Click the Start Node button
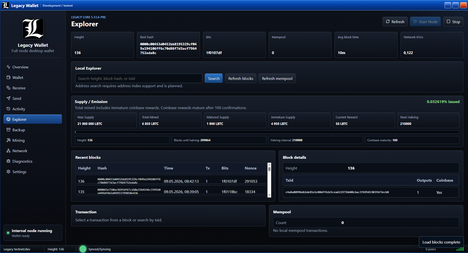Screen dimensions: 468x253 coord(425,22)
